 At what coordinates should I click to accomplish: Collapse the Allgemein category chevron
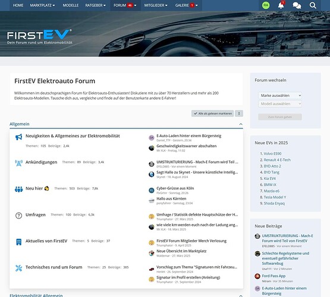tap(241, 124)
